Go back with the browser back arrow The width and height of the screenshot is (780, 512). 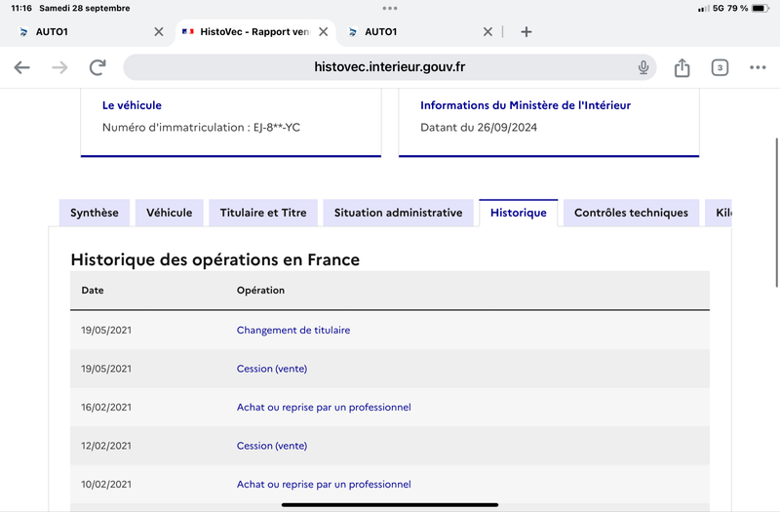[21, 67]
